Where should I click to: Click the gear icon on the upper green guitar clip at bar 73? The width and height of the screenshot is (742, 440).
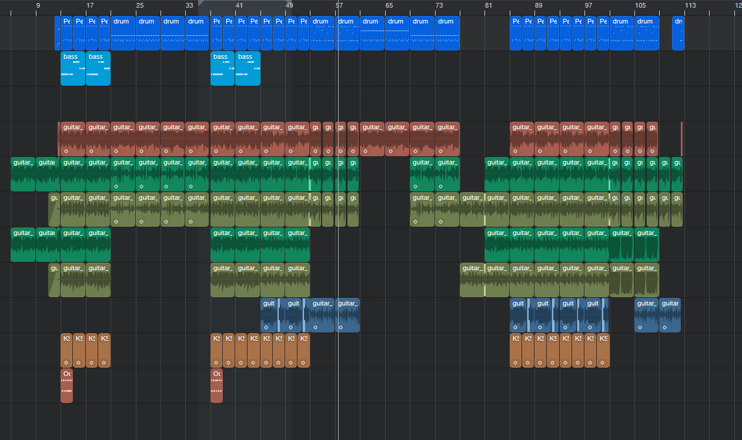[440, 186]
